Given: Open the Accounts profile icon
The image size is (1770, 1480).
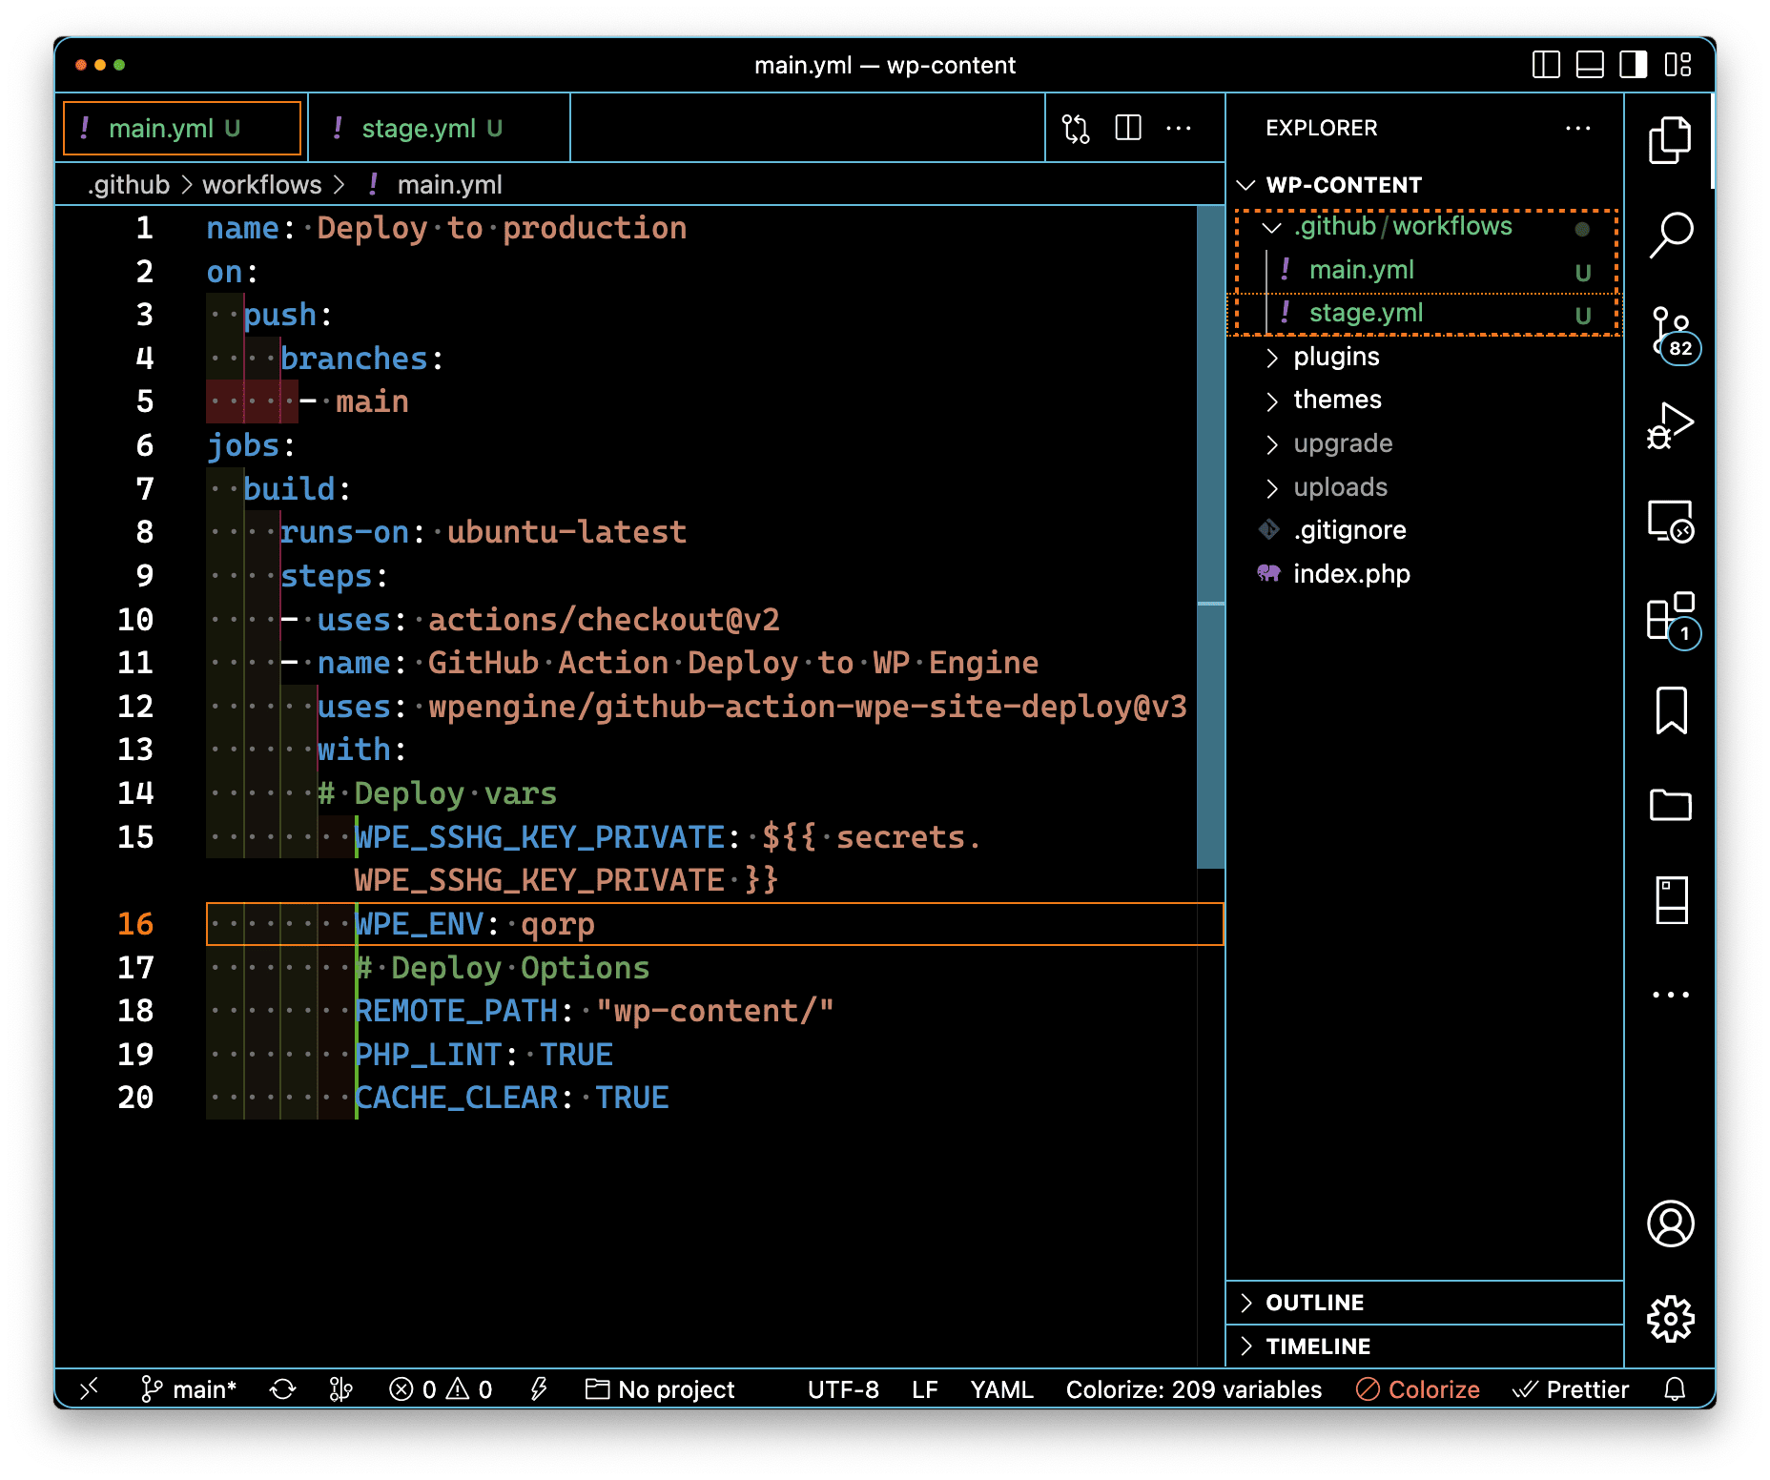Looking at the screenshot, I should click(1670, 1223).
